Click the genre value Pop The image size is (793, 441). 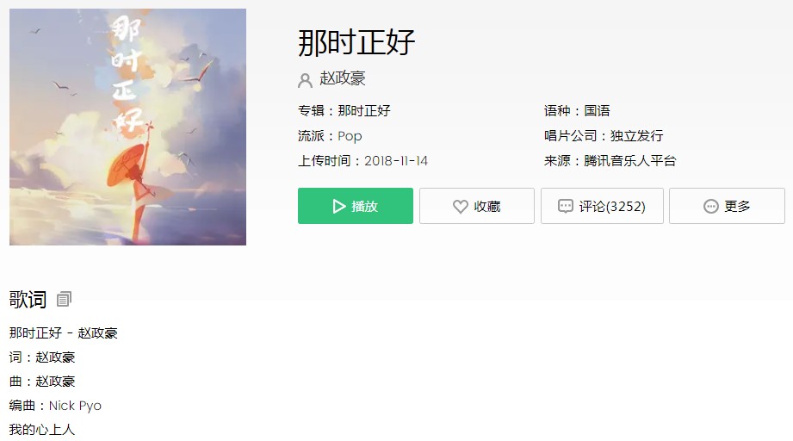tap(350, 136)
